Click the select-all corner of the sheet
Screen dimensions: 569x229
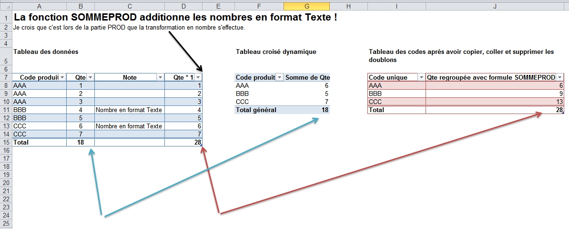[6, 6]
